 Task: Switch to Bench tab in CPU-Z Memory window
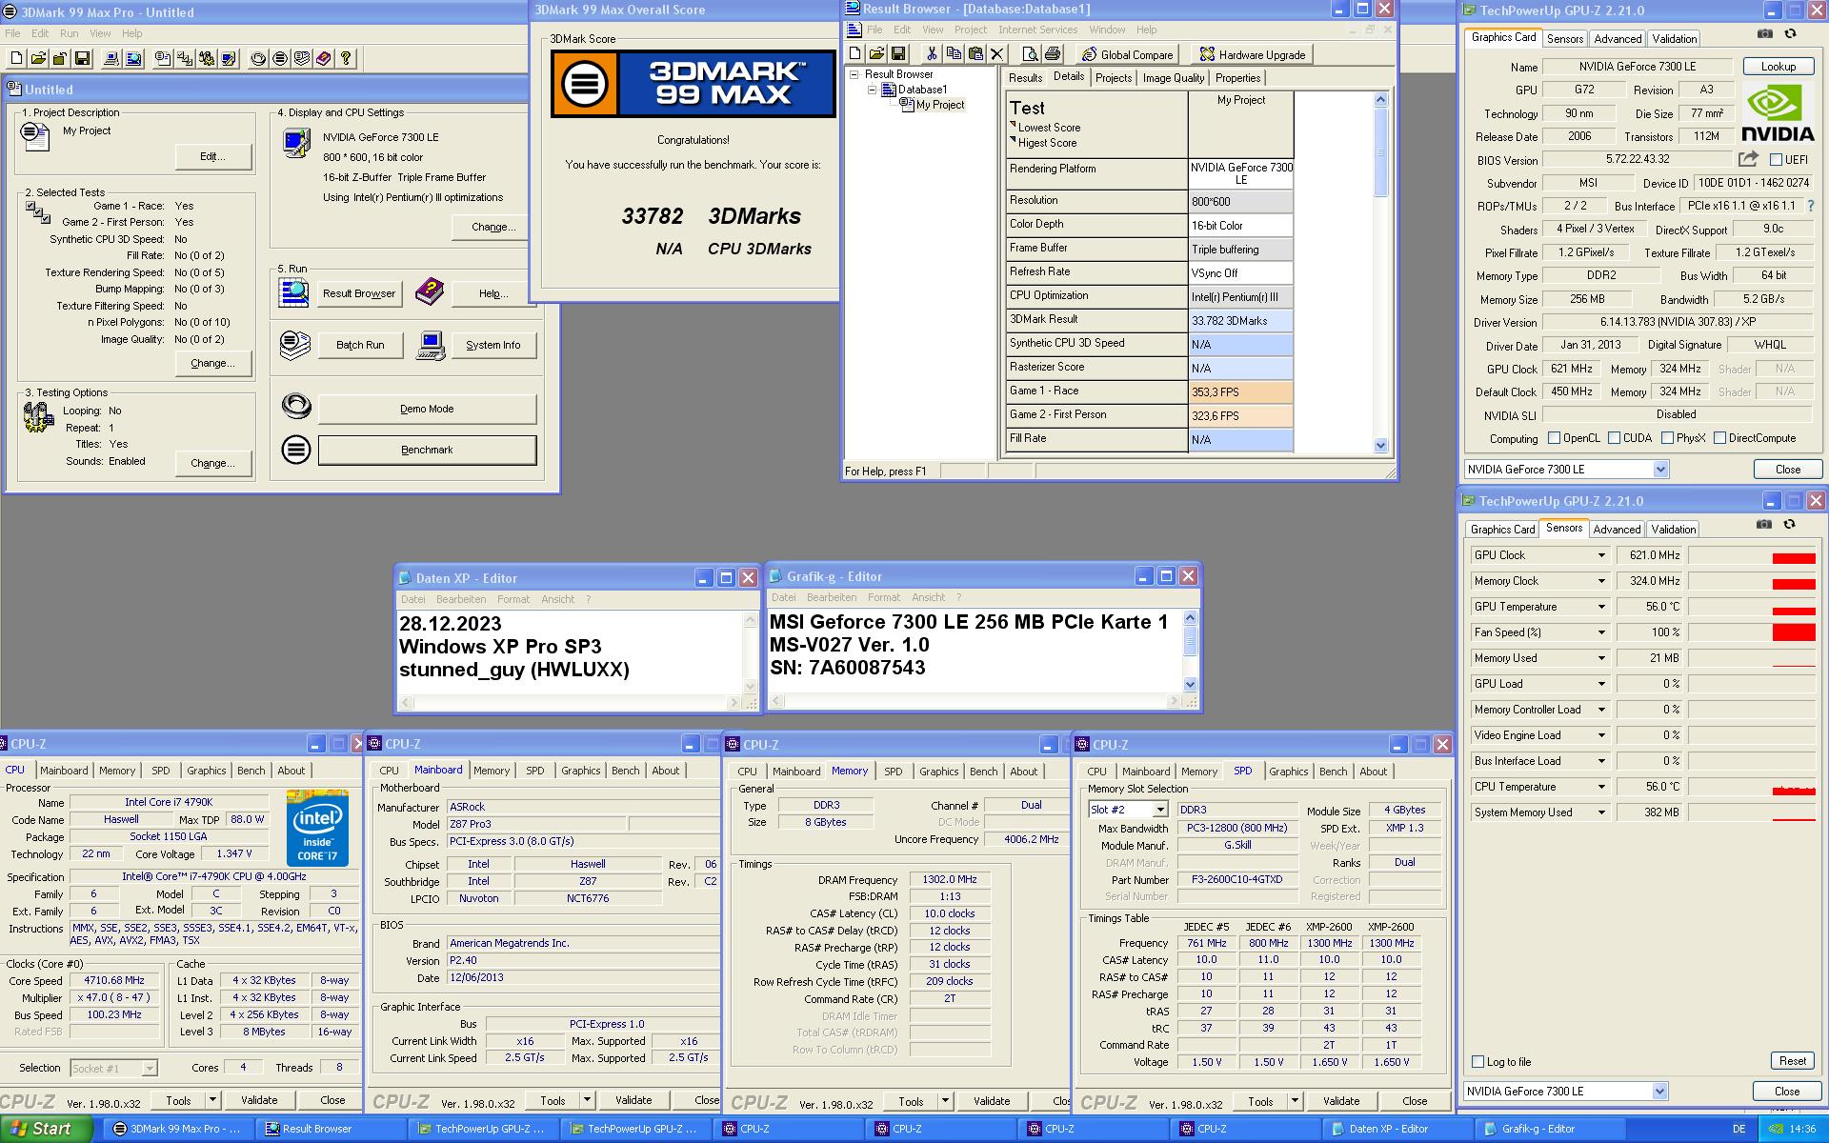(x=984, y=772)
